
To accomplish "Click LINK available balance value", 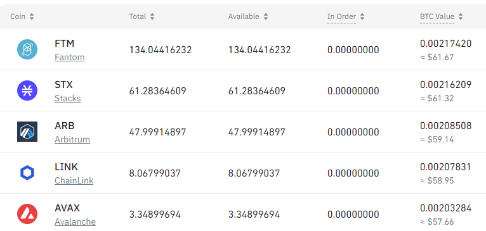I will 254,173.
